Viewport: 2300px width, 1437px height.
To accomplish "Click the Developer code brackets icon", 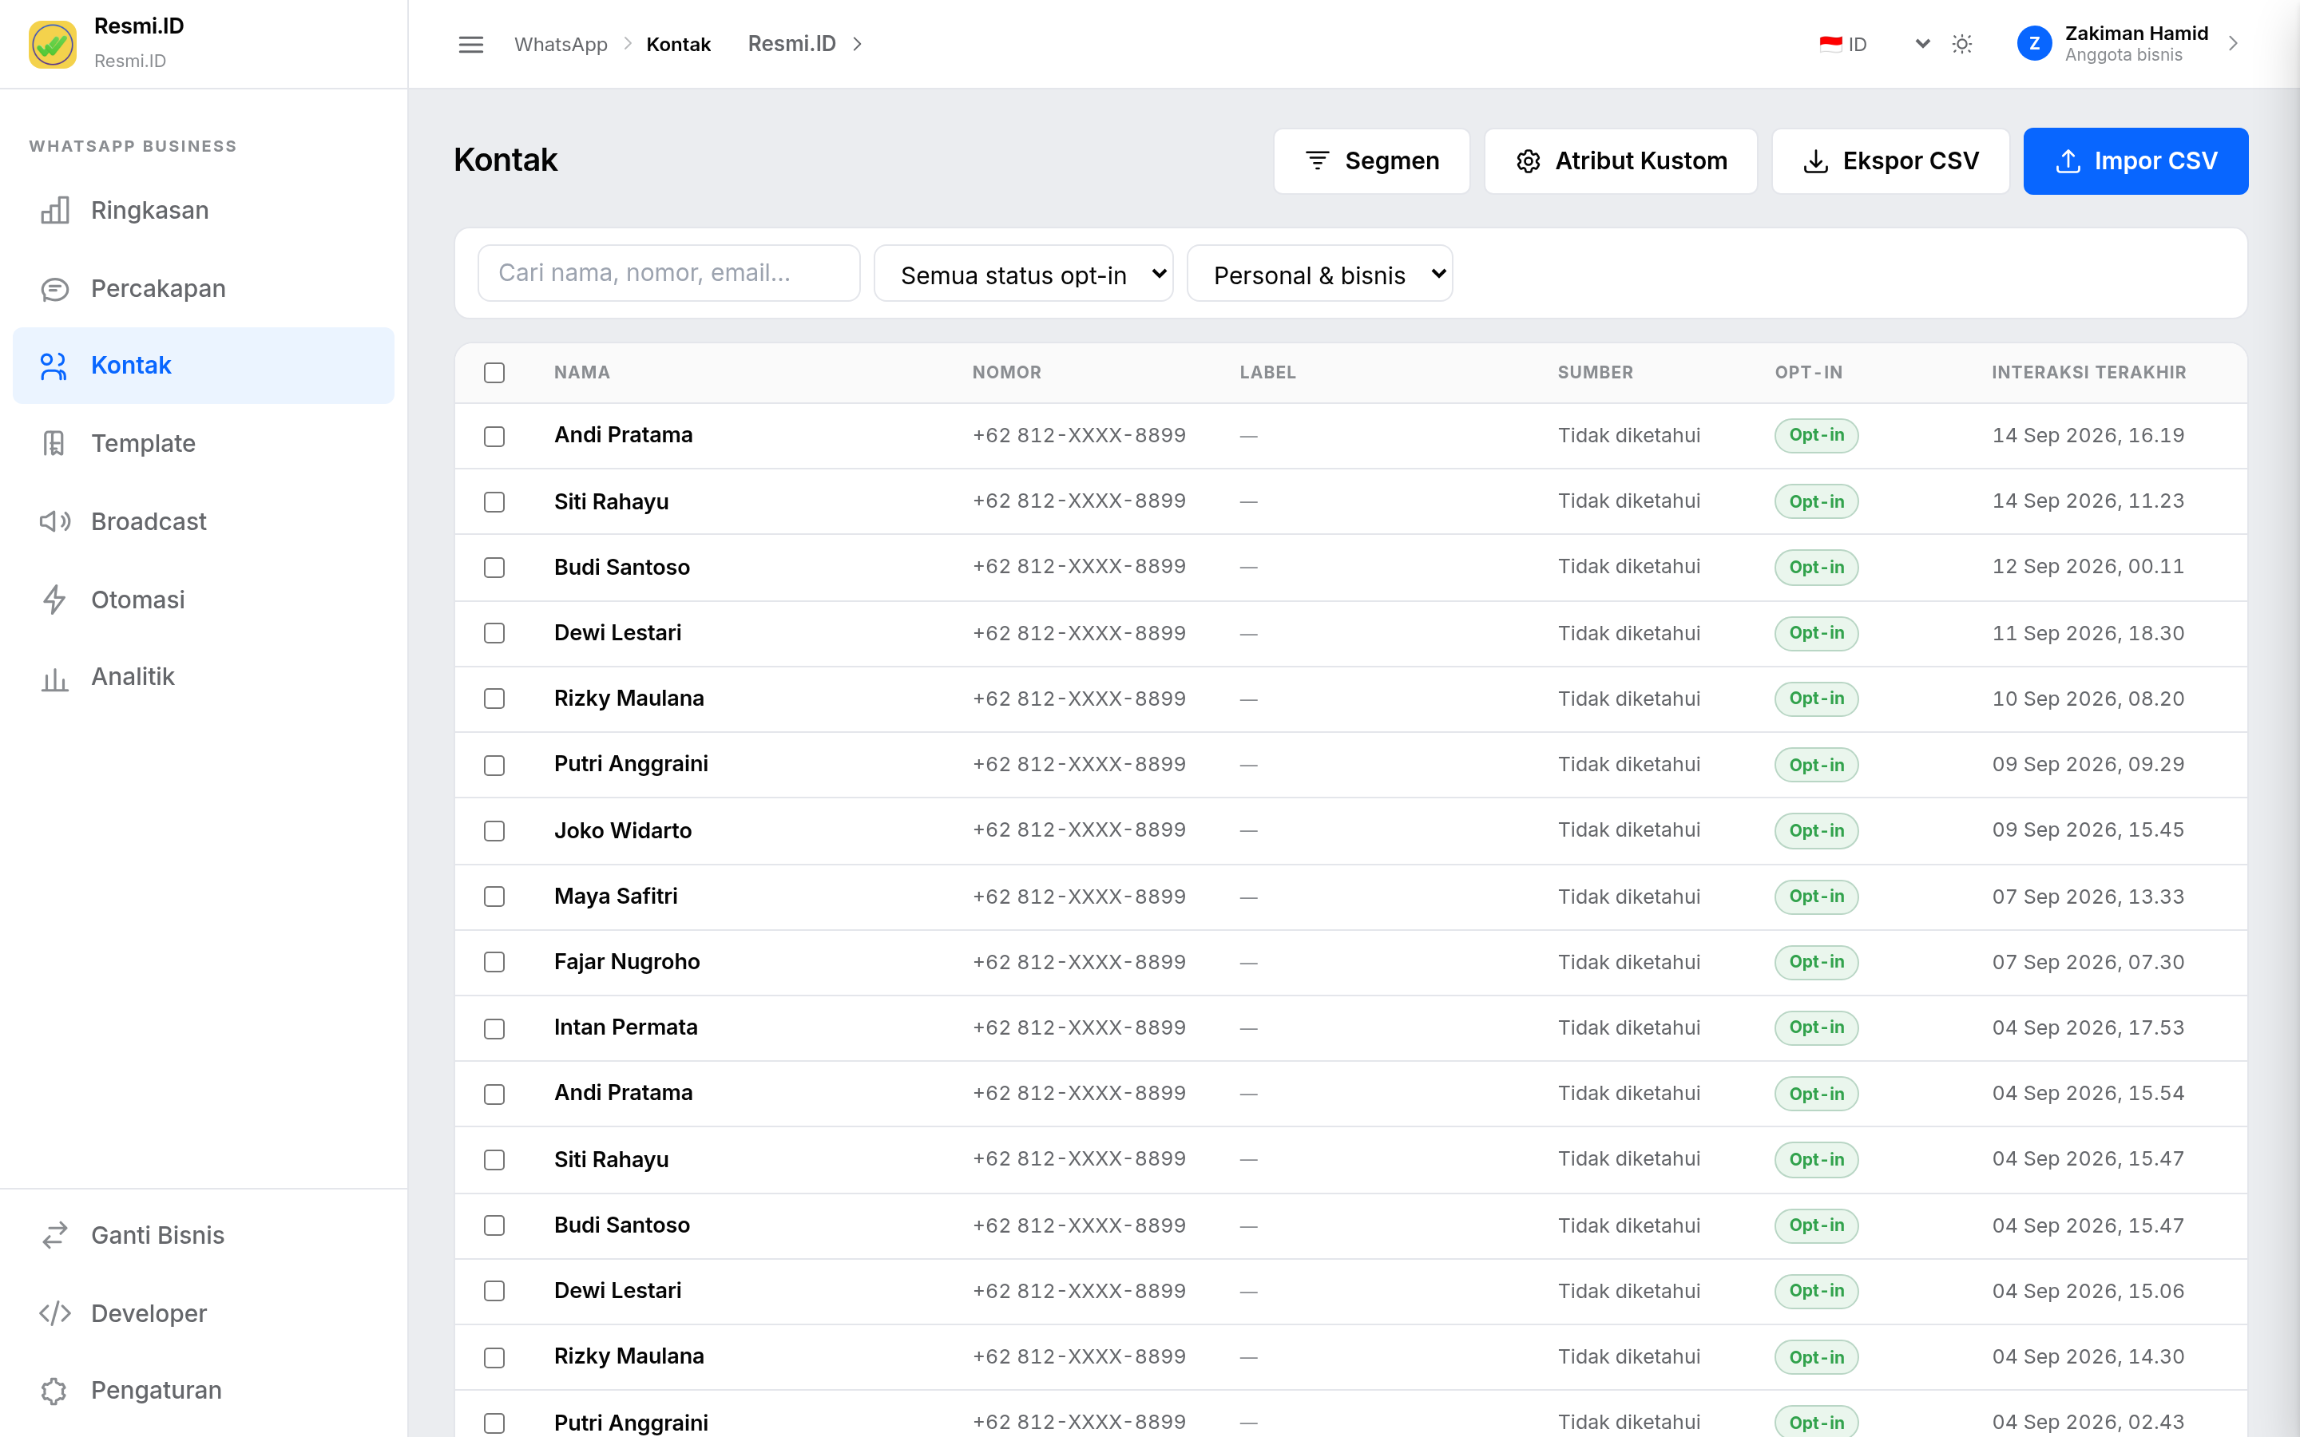I will [x=55, y=1312].
